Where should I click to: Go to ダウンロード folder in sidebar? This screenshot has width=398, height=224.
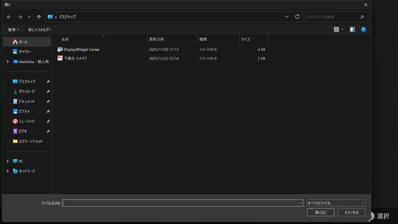(26, 91)
